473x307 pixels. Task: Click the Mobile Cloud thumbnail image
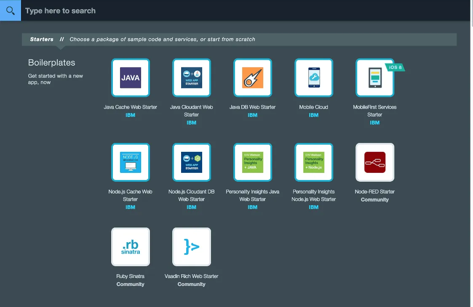point(313,78)
